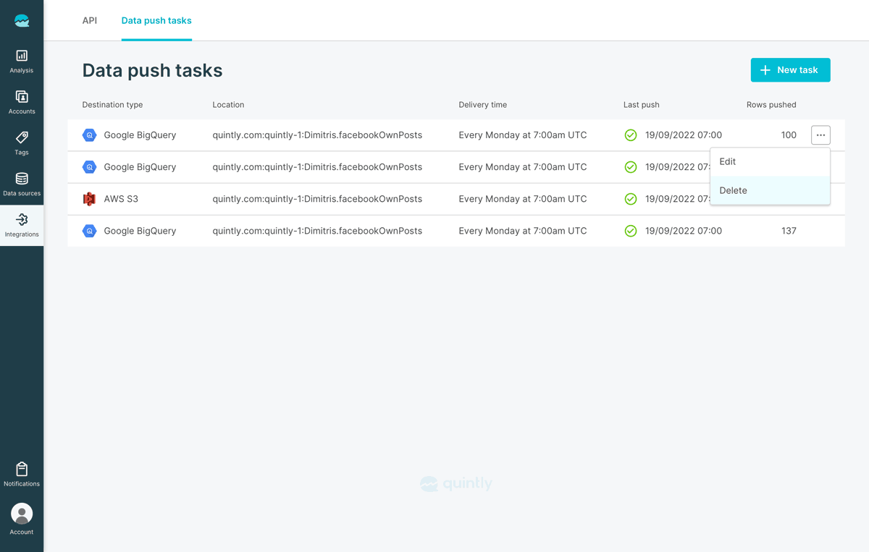Click the delivery time in the AWS S3 row
This screenshot has height=552, width=869.
523,199
